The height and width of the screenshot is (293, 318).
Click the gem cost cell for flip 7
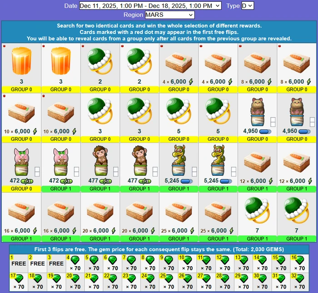coord(131,263)
